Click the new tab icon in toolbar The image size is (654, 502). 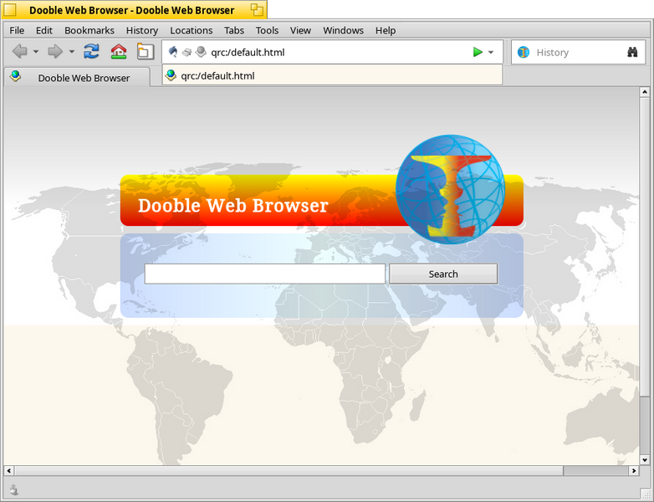[x=145, y=52]
